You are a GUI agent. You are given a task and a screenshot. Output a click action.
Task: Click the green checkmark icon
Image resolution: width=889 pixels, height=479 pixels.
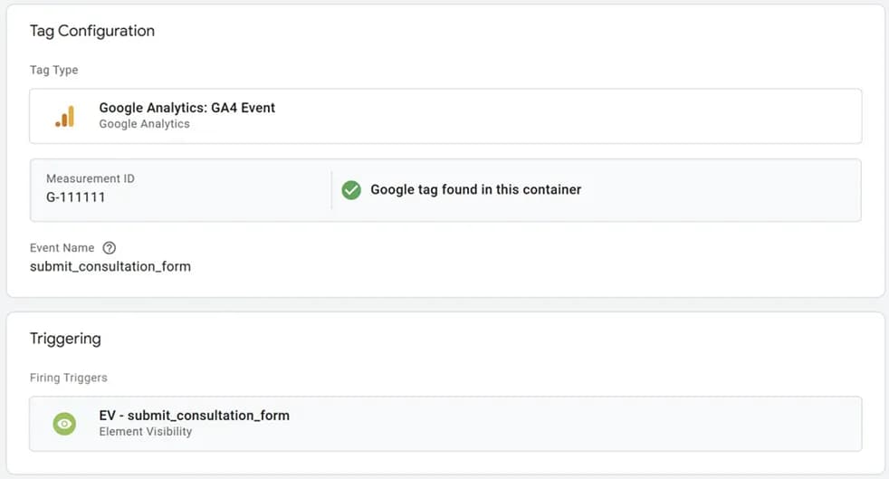click(x=351, y=190)
